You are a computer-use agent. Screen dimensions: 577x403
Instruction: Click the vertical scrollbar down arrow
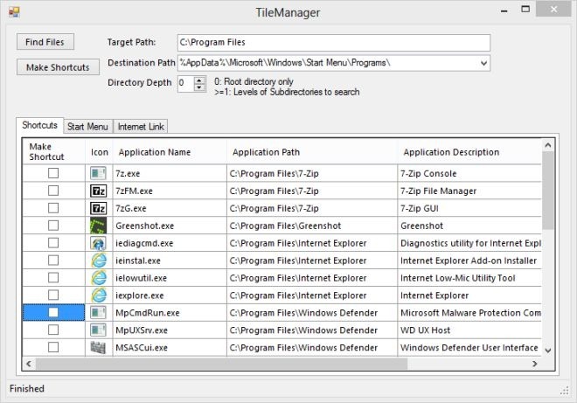(x=548, y=350)
